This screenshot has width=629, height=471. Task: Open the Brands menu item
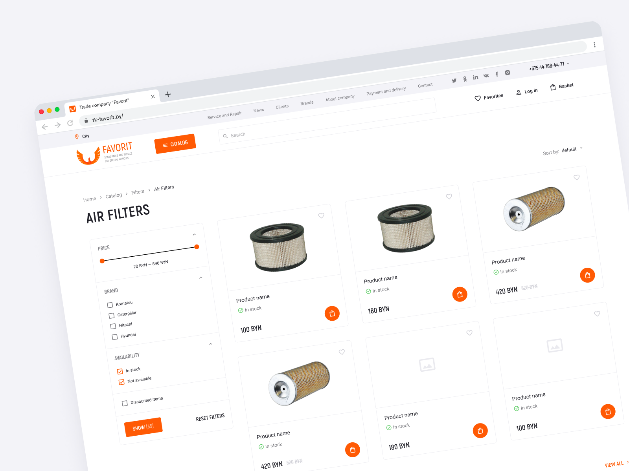tap(307, 103)
